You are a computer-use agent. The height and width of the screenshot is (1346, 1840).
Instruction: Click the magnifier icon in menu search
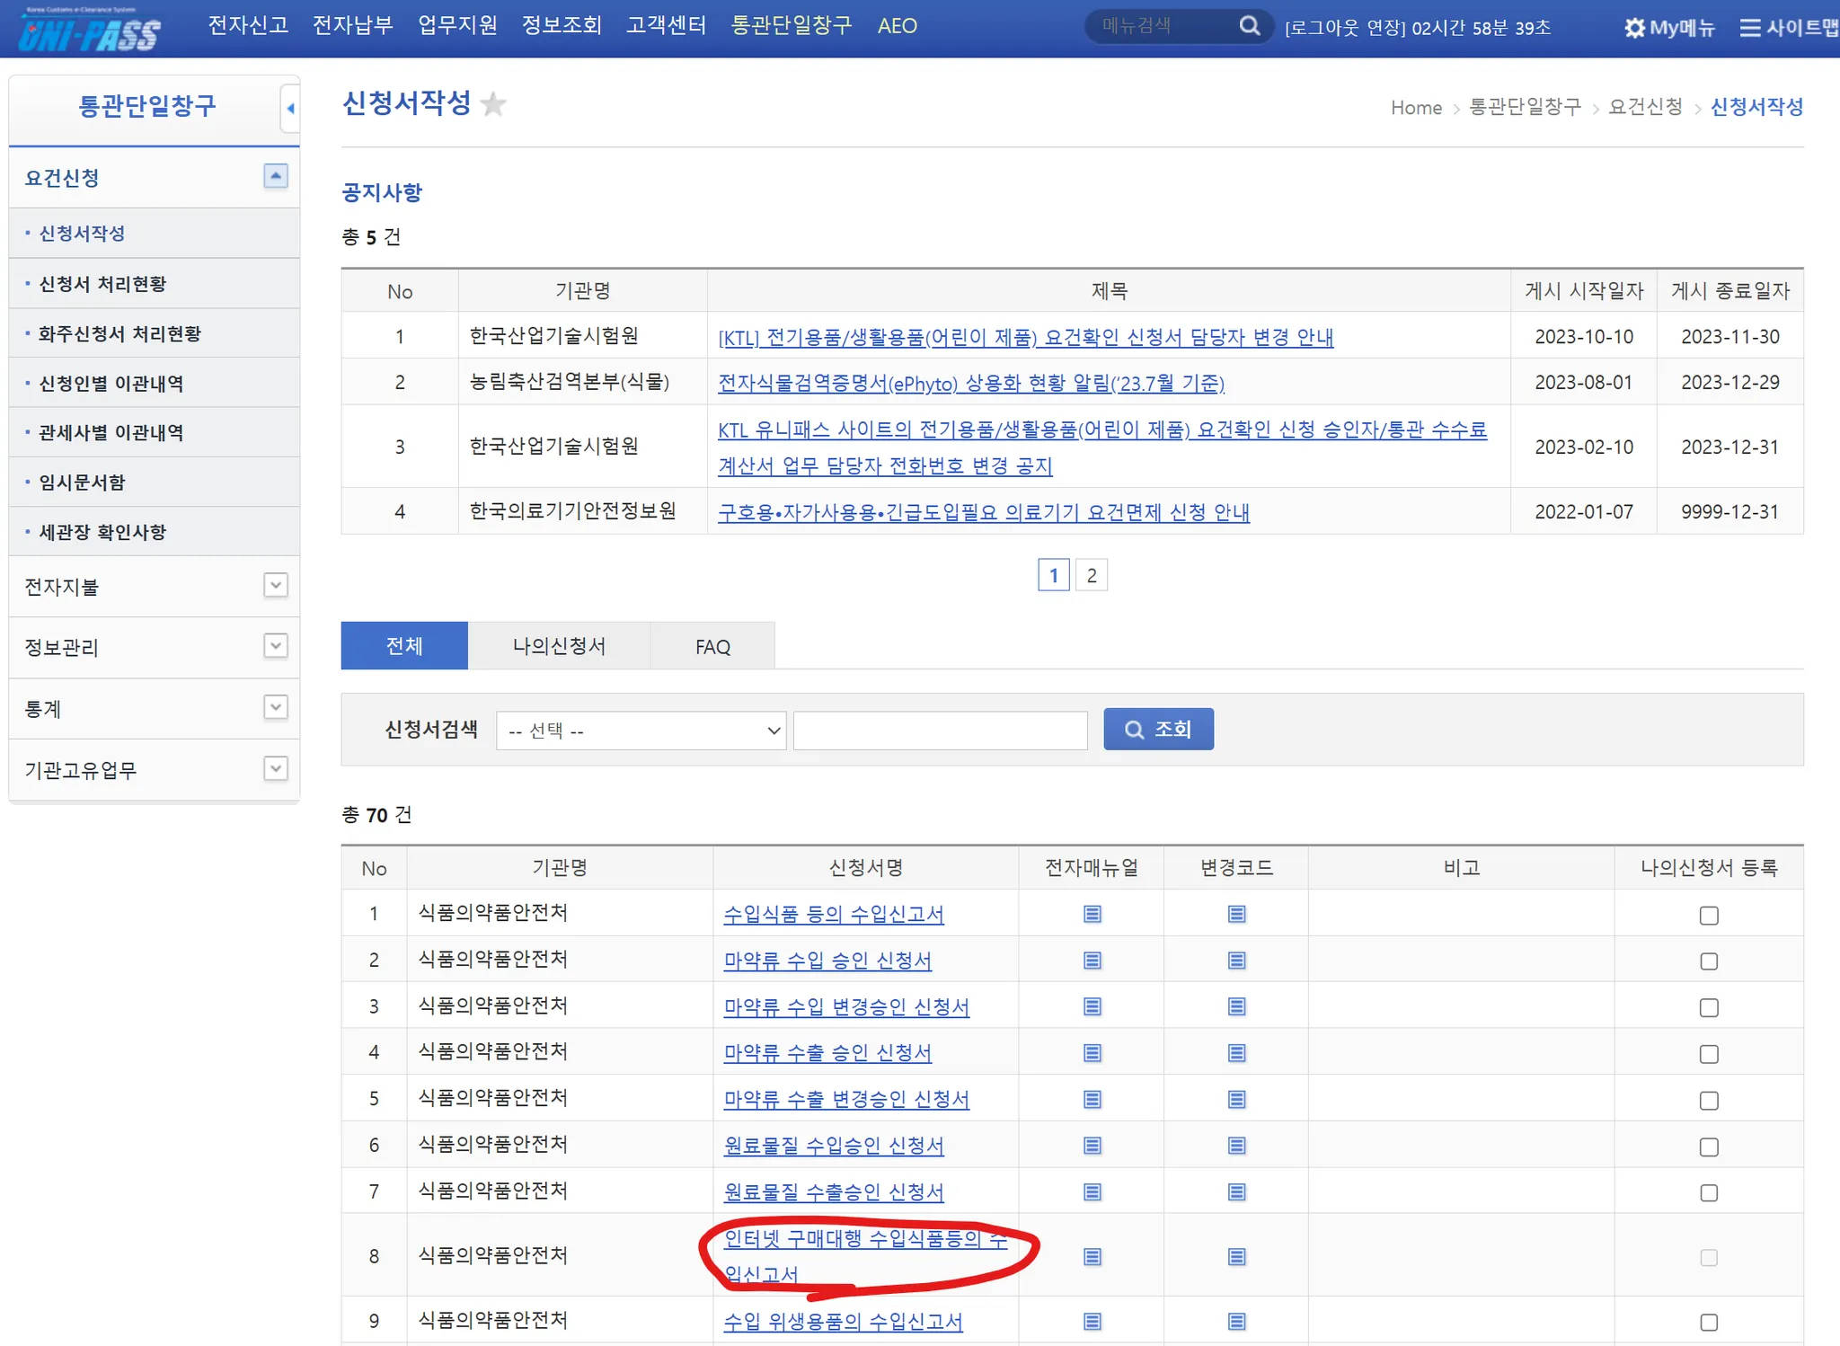click(x=1249, y=26)
